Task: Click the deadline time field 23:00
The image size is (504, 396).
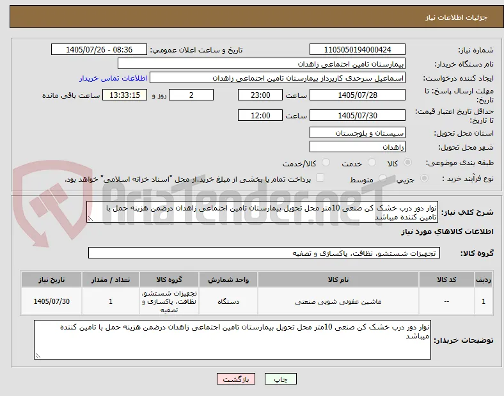Action: click(260, 95)
